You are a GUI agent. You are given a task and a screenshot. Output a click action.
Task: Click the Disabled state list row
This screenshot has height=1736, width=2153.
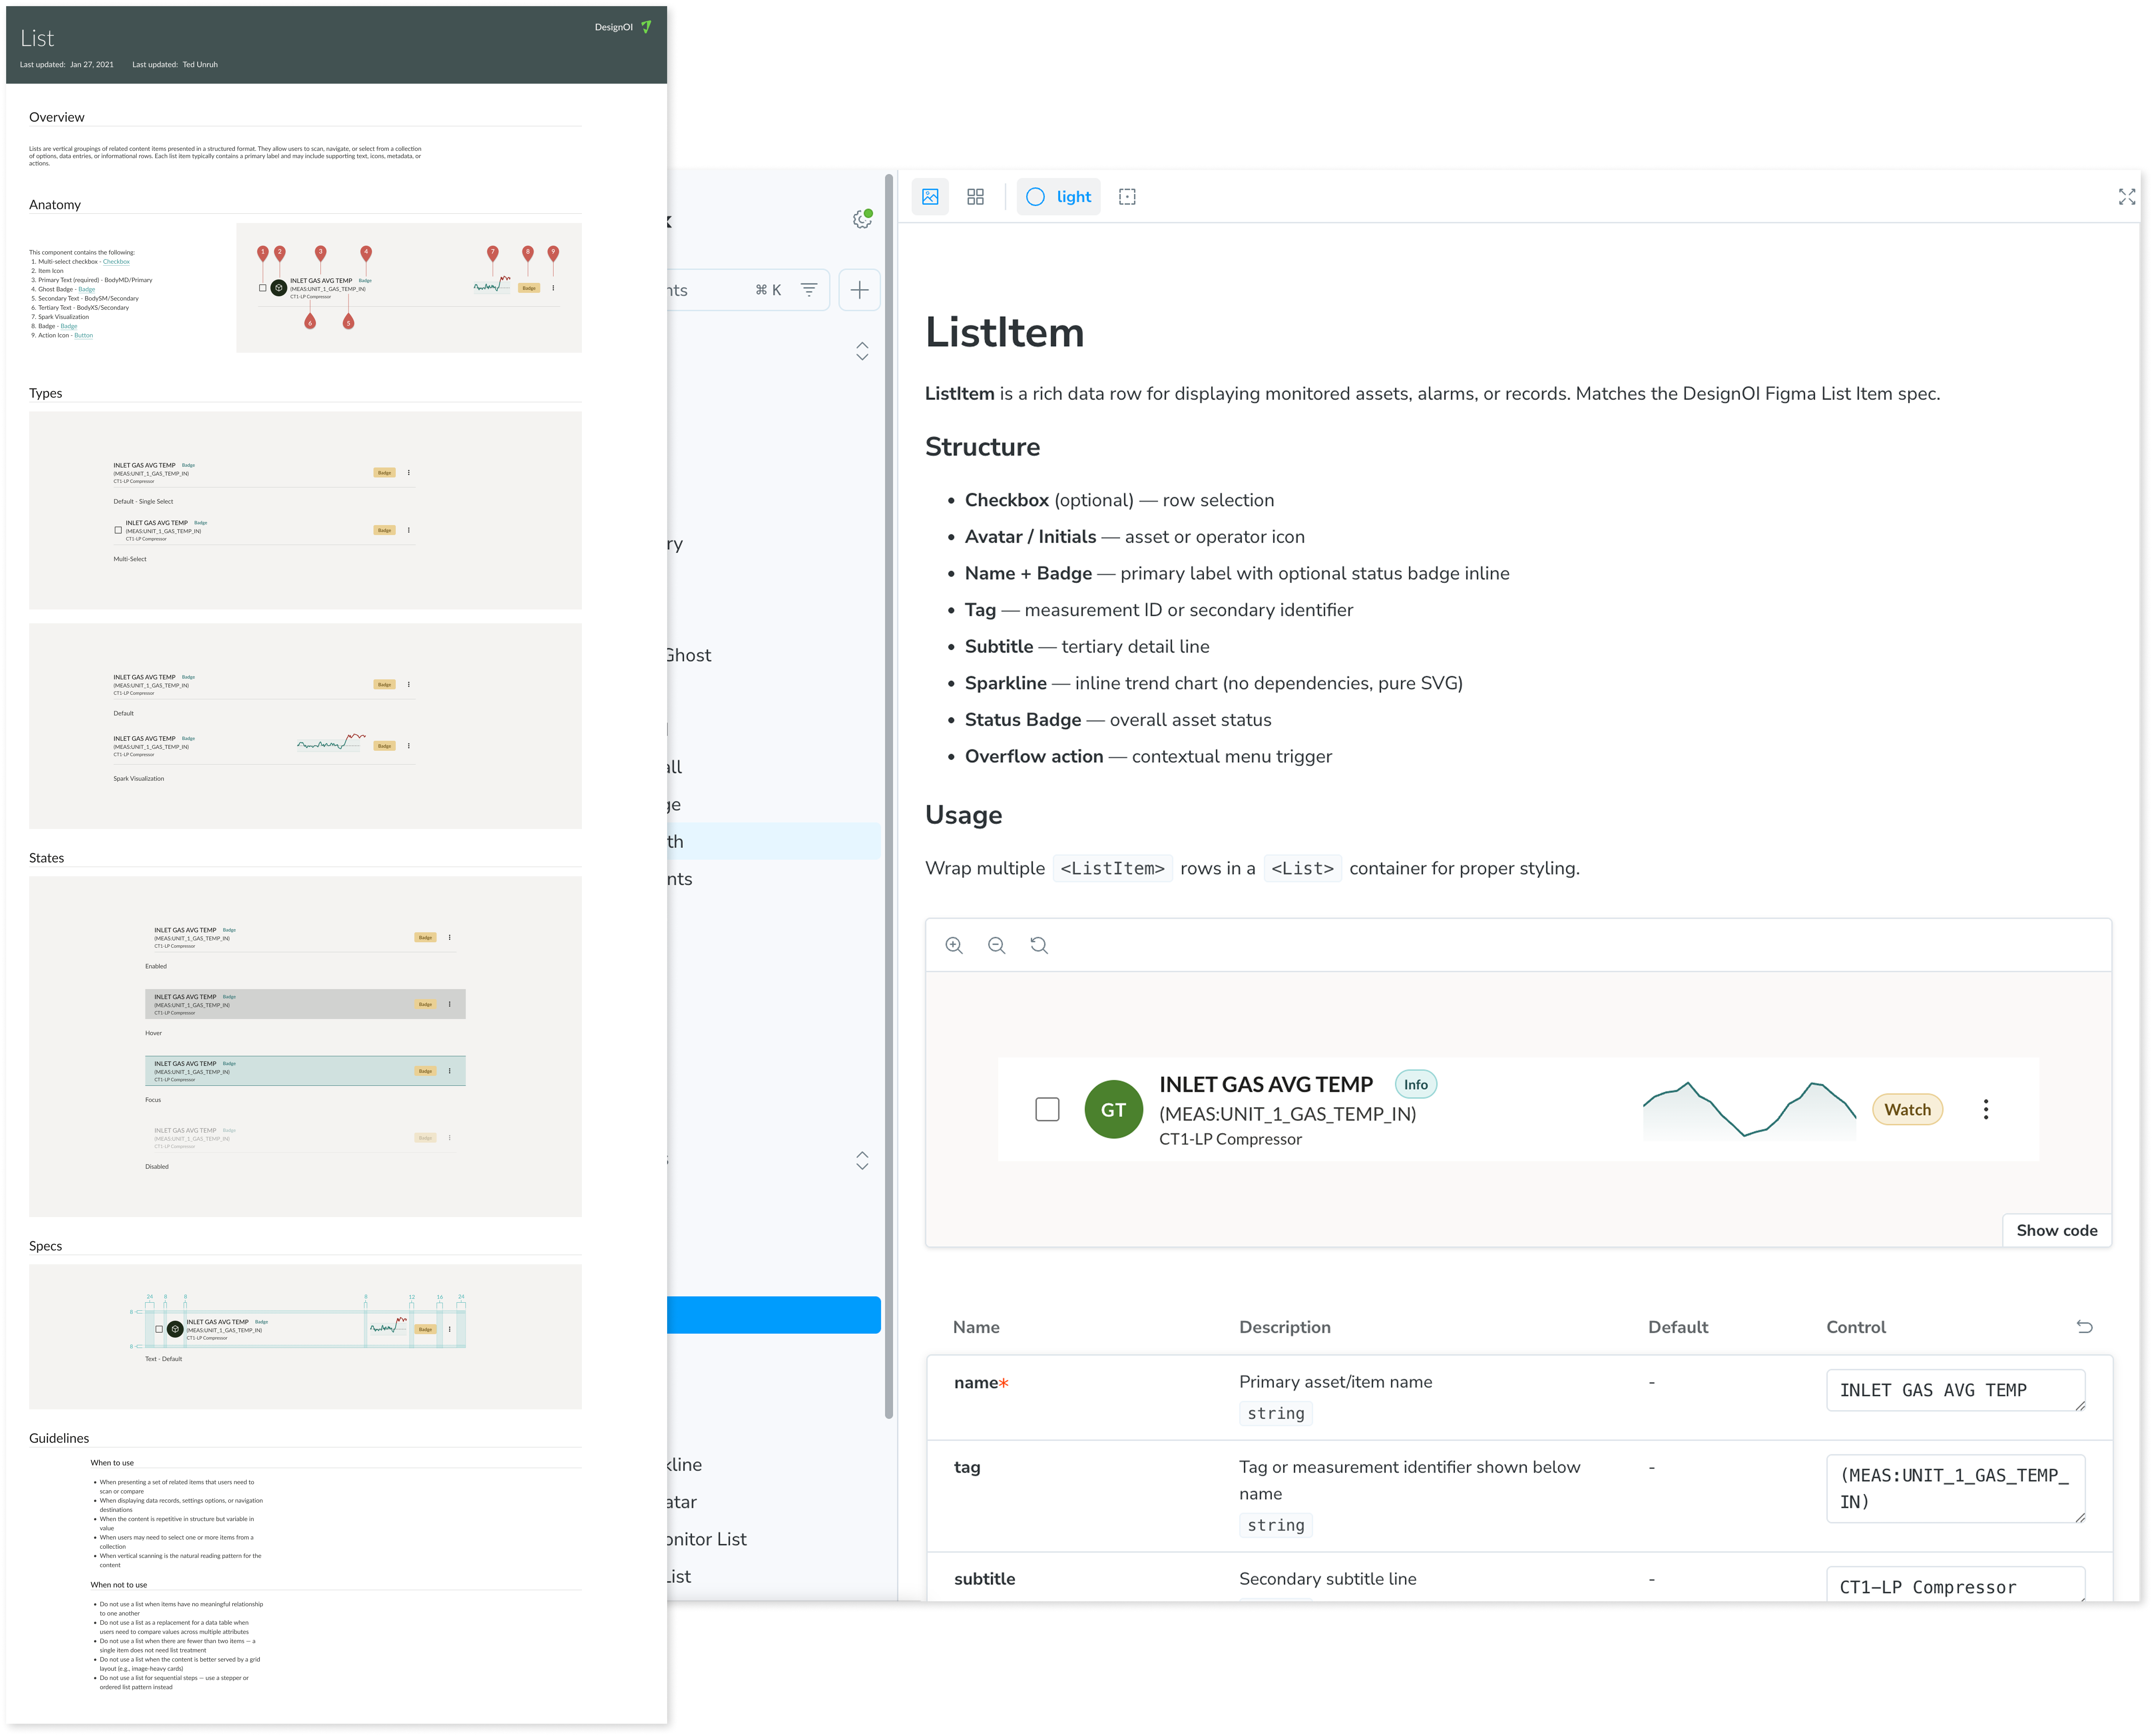click(305, 1138)
